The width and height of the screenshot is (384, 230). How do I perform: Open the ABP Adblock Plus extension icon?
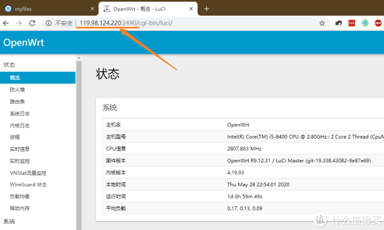(378, 23)
